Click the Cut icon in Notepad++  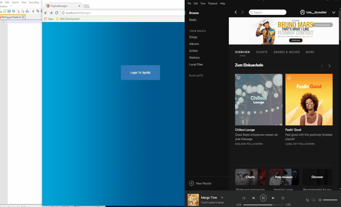point(33,11)
